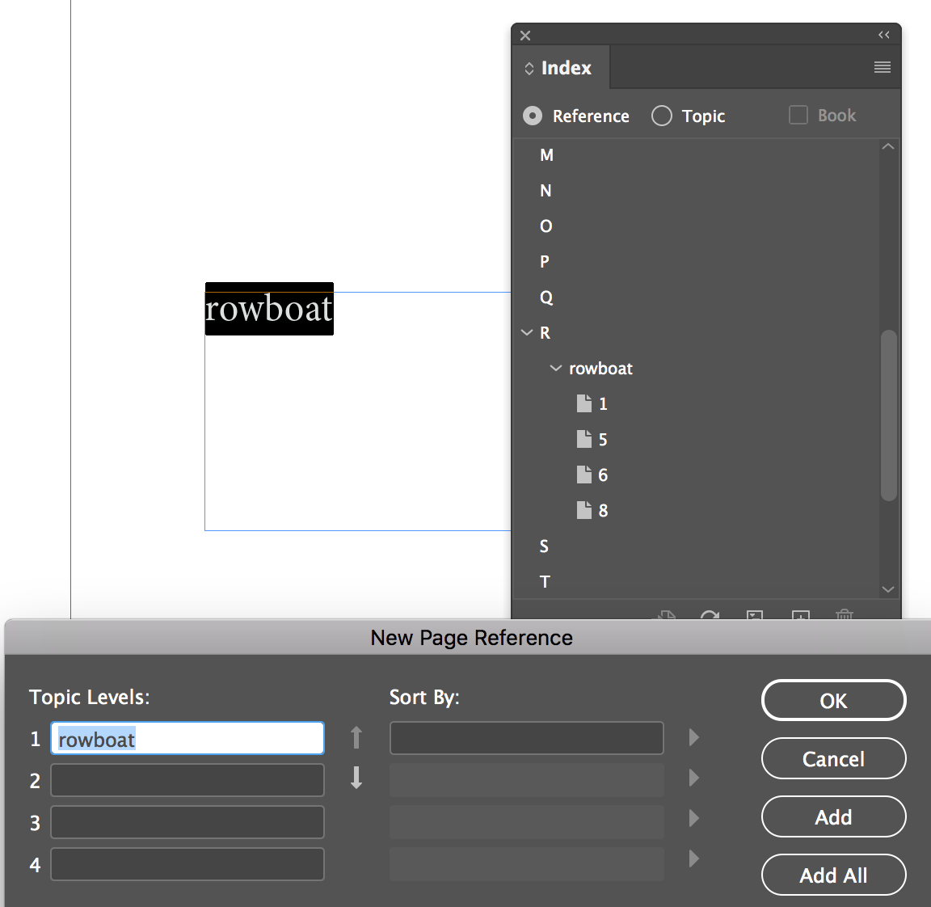This screenshot has height=907, width=931.
Task: Click the Generate index icon at panel bottom
Action: click(664, 617)
